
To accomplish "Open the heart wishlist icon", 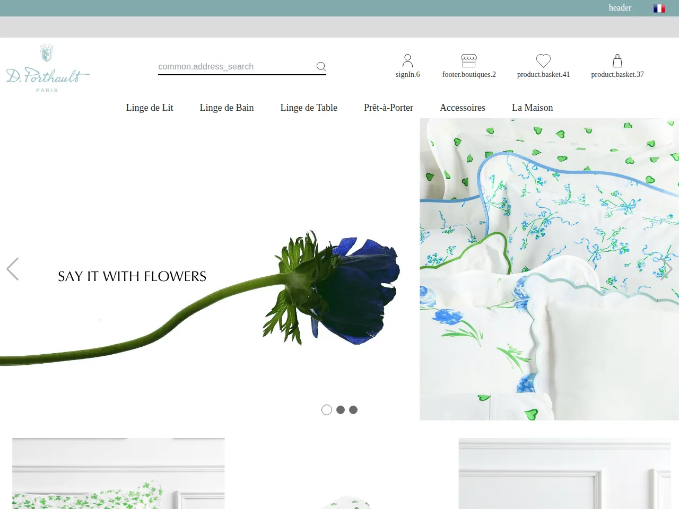I will coord(543,60).
